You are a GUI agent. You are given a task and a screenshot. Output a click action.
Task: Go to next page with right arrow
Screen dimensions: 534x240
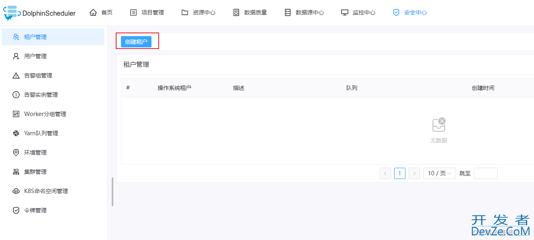pyautogui.click(x=414, y=173)
